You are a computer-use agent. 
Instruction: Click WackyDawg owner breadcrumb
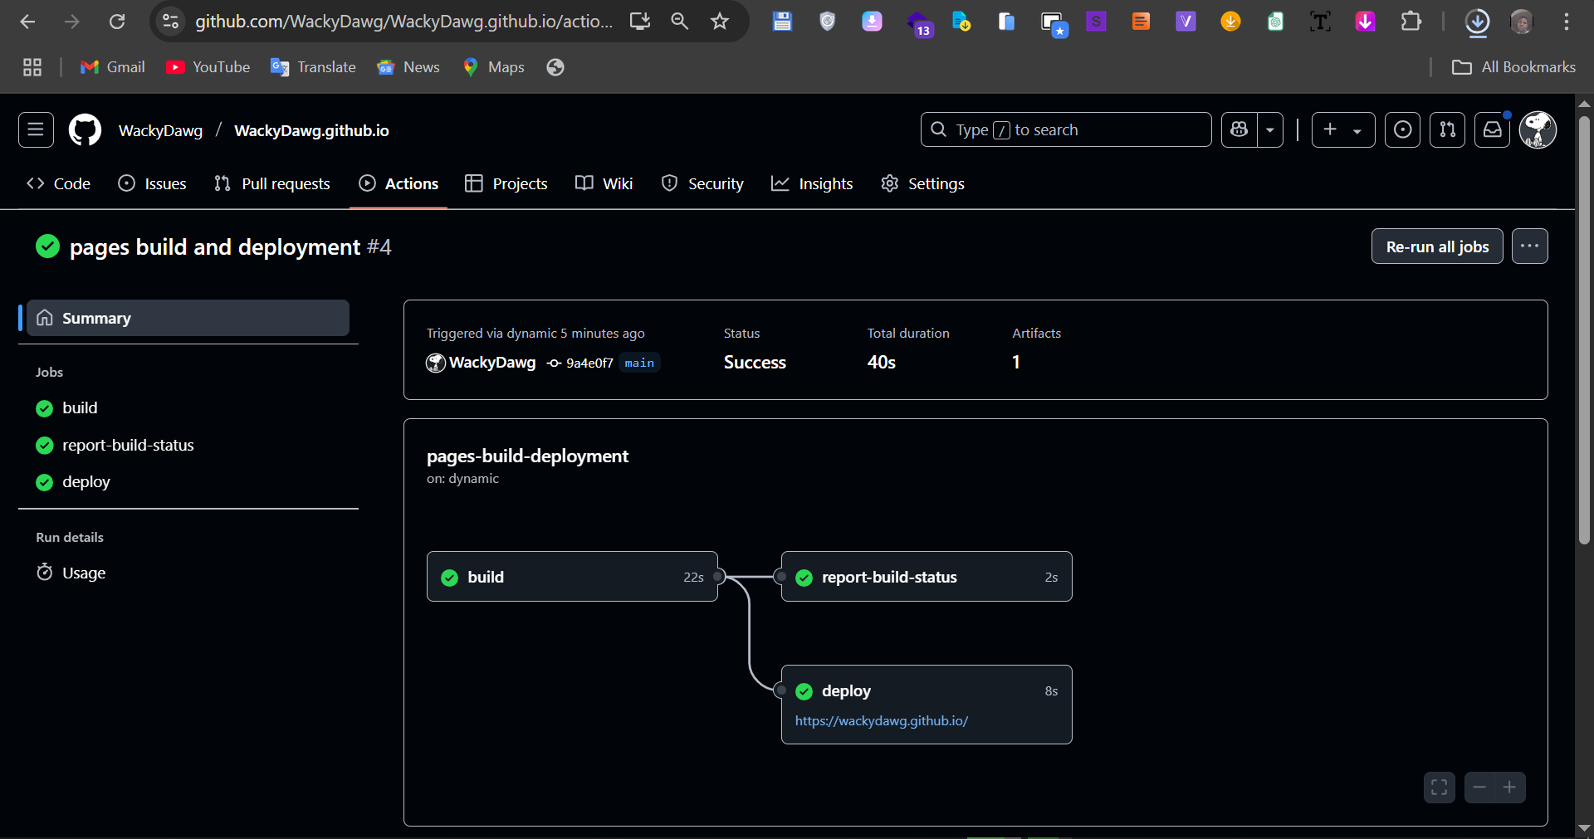coord(160,130)
